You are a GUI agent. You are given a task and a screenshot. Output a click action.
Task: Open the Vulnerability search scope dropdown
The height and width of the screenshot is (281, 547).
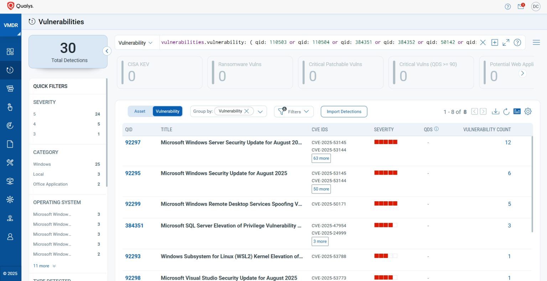(x=136, y=42)
